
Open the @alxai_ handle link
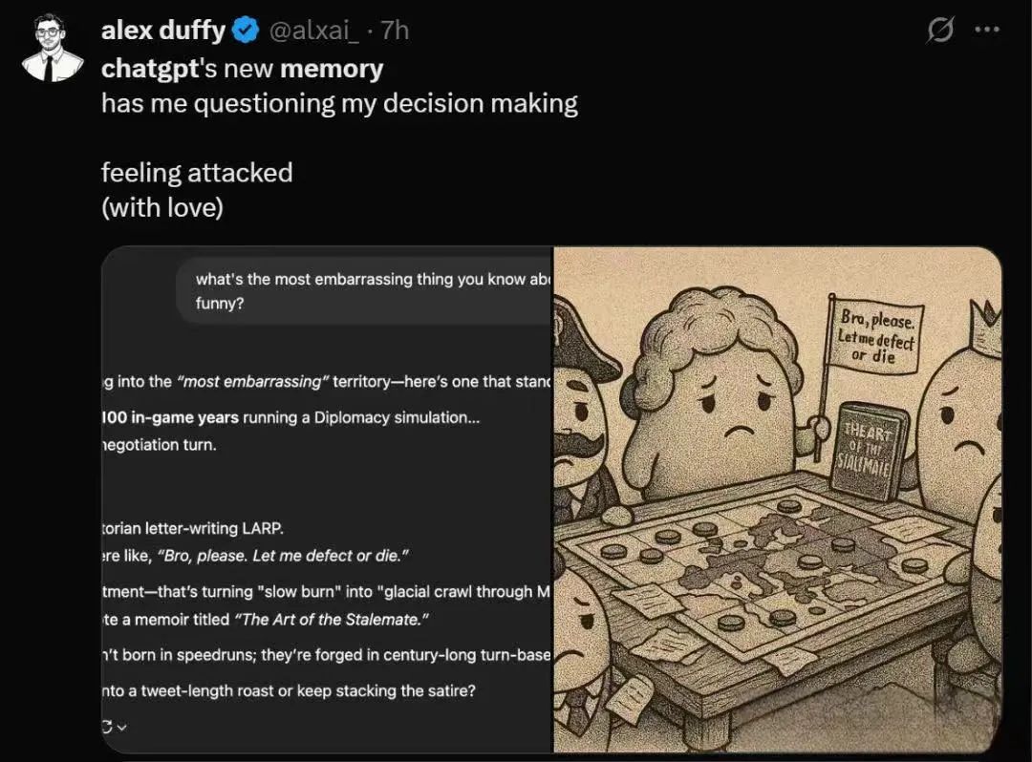[x=314, y=31]
